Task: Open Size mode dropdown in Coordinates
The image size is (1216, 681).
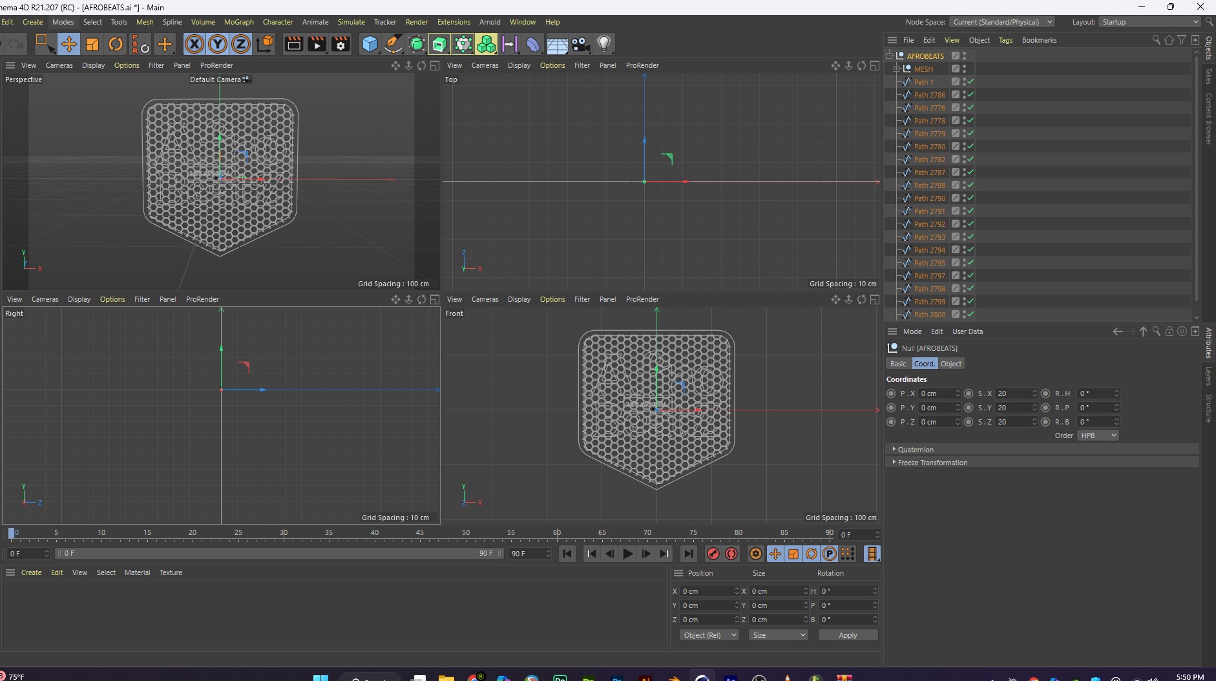Action: (778, 635)
